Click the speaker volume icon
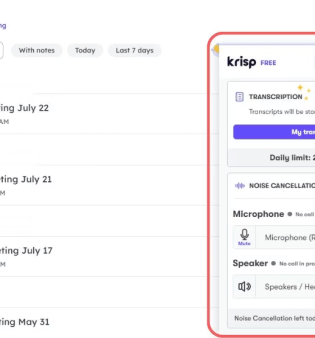The width and height of the screenshot is (315, 338). [244, 287]
